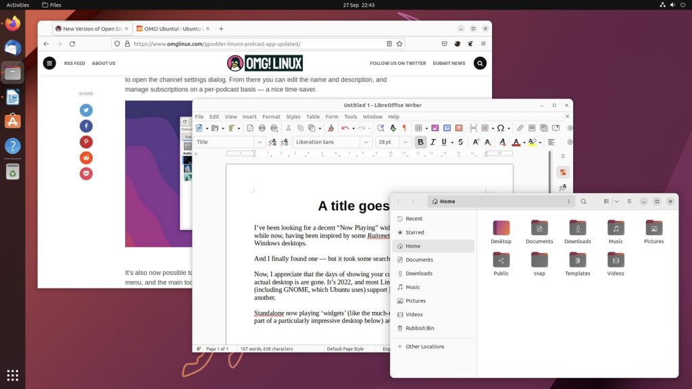This screenshot has height=389, width=692.
Task: Click FOLLOW US ON TWITTER link
Action: tap(397, 63)
